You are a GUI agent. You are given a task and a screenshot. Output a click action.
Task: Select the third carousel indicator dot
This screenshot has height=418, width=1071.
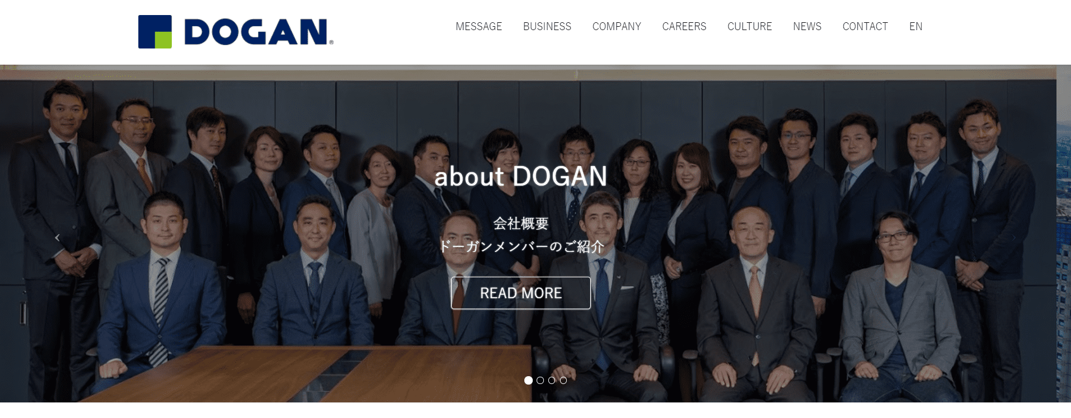552,380
